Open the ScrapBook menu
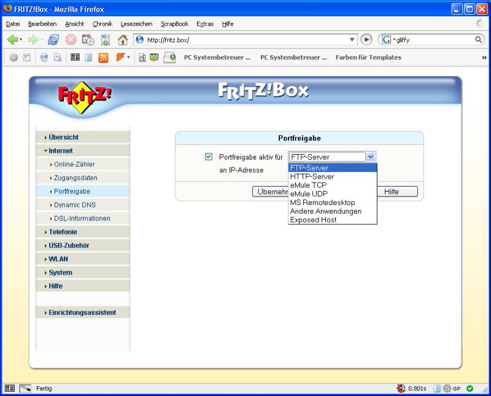 tap(174, 24)
